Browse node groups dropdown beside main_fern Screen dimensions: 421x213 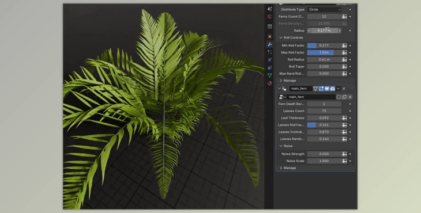click(282, 97)
